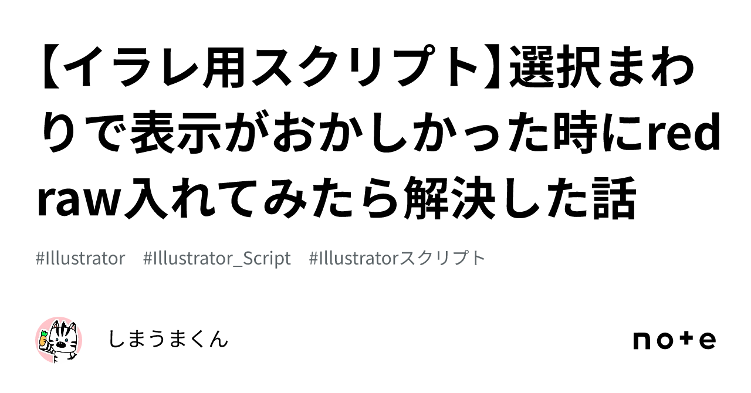This screenshot has width=751, height=393.
Task: Click the zebra avatar of しまうまくん
Action: click(59, 340)
